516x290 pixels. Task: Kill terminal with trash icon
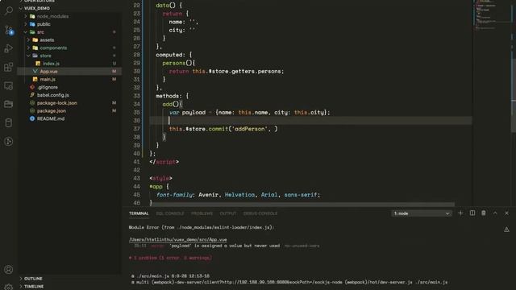coord(484,213)
